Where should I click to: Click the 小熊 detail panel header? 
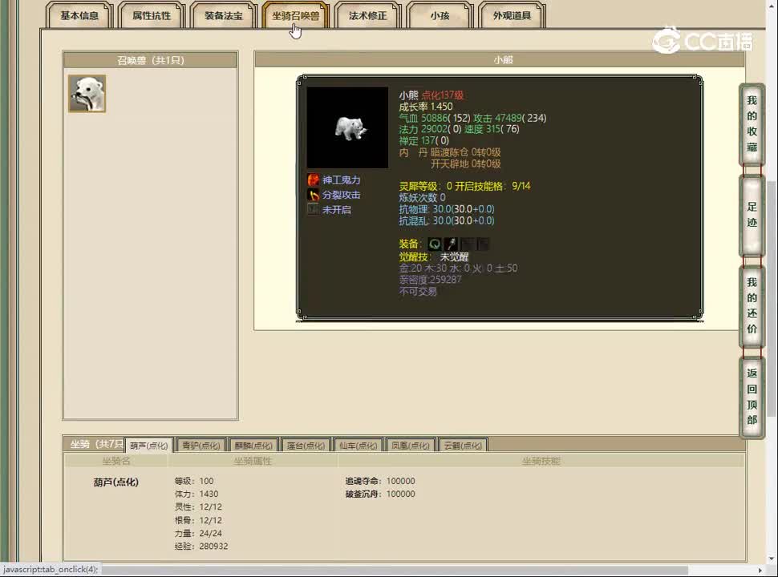(500, 59)
